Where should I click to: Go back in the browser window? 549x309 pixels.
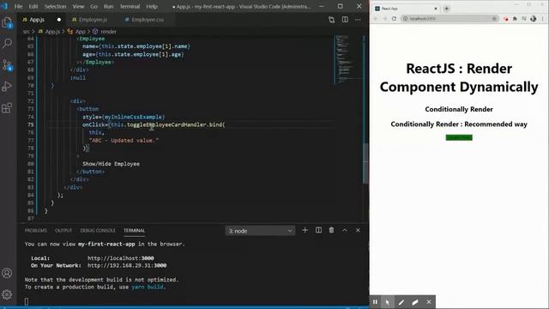pyautogui.click(x=376, y=19)
